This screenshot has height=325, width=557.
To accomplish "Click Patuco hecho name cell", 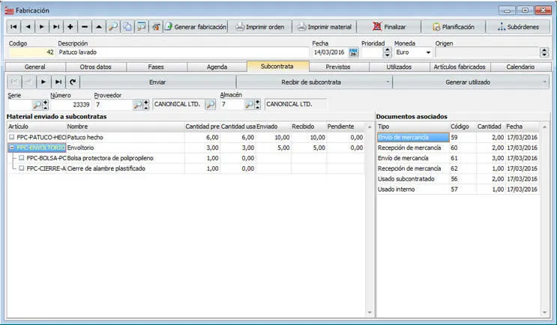I will [x=125, y=137].
